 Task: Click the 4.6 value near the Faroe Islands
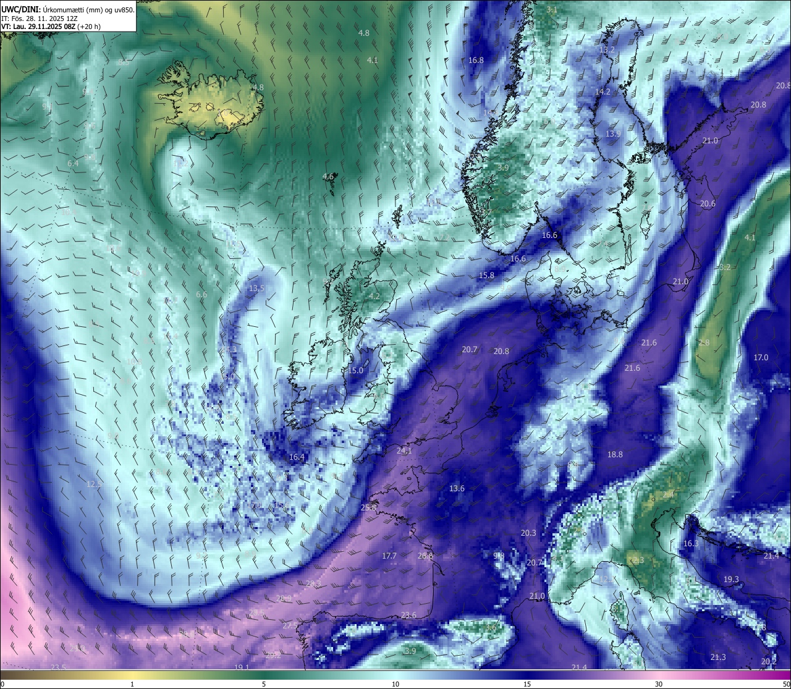328,177
